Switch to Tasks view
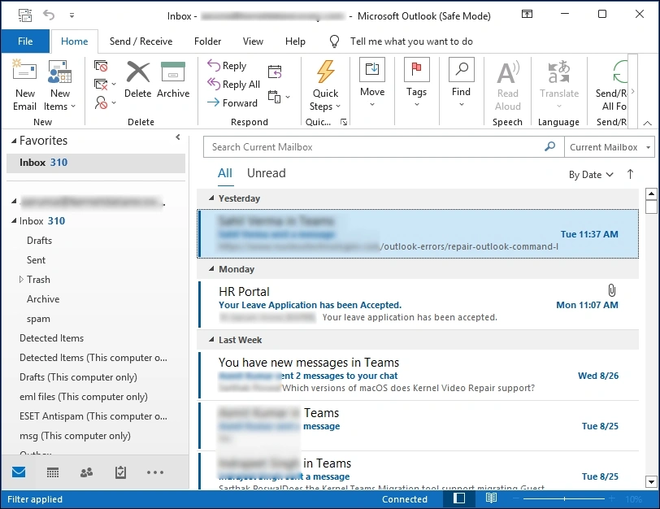Image resolution: width=660 pixels, height=509 pixels. 120,472
